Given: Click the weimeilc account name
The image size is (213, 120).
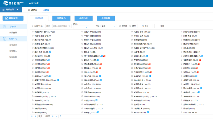Looking at the screenshot, I should [x=34, y=3].
